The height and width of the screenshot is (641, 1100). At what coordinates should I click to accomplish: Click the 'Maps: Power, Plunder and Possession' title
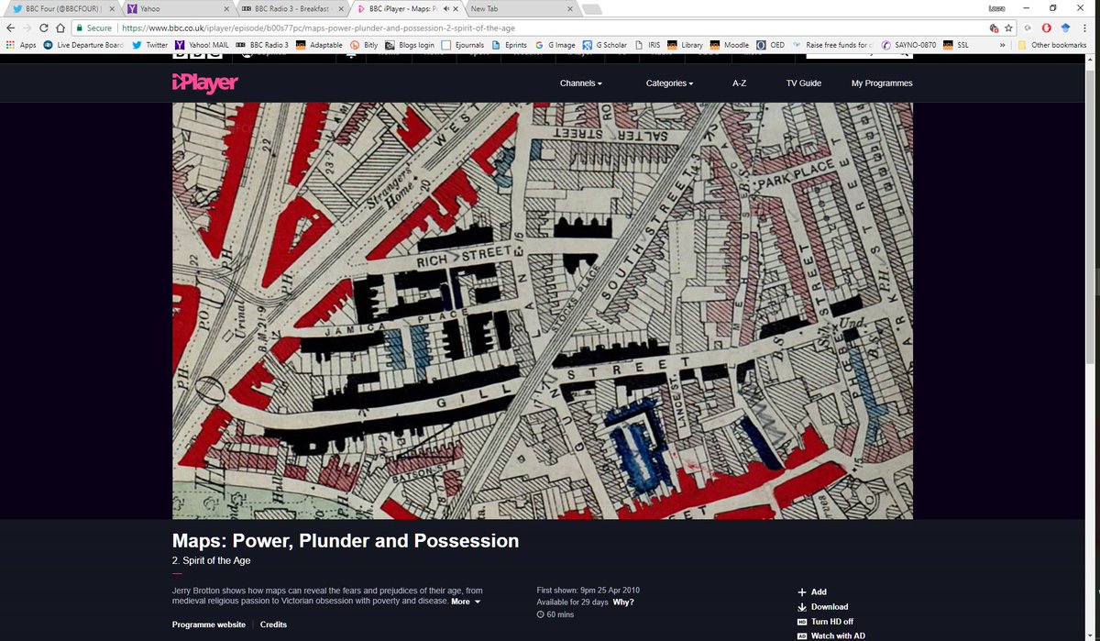point(346,541)
